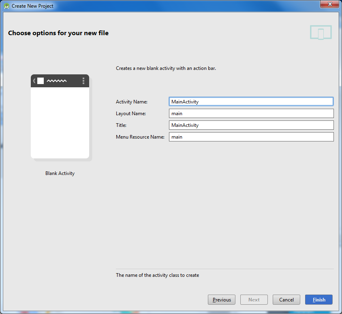Click the Layout Name text field
Screen dimensions: 342x314
[251, 113]
